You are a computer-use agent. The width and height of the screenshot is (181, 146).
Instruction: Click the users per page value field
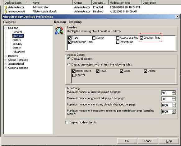(x=167, y=93)
